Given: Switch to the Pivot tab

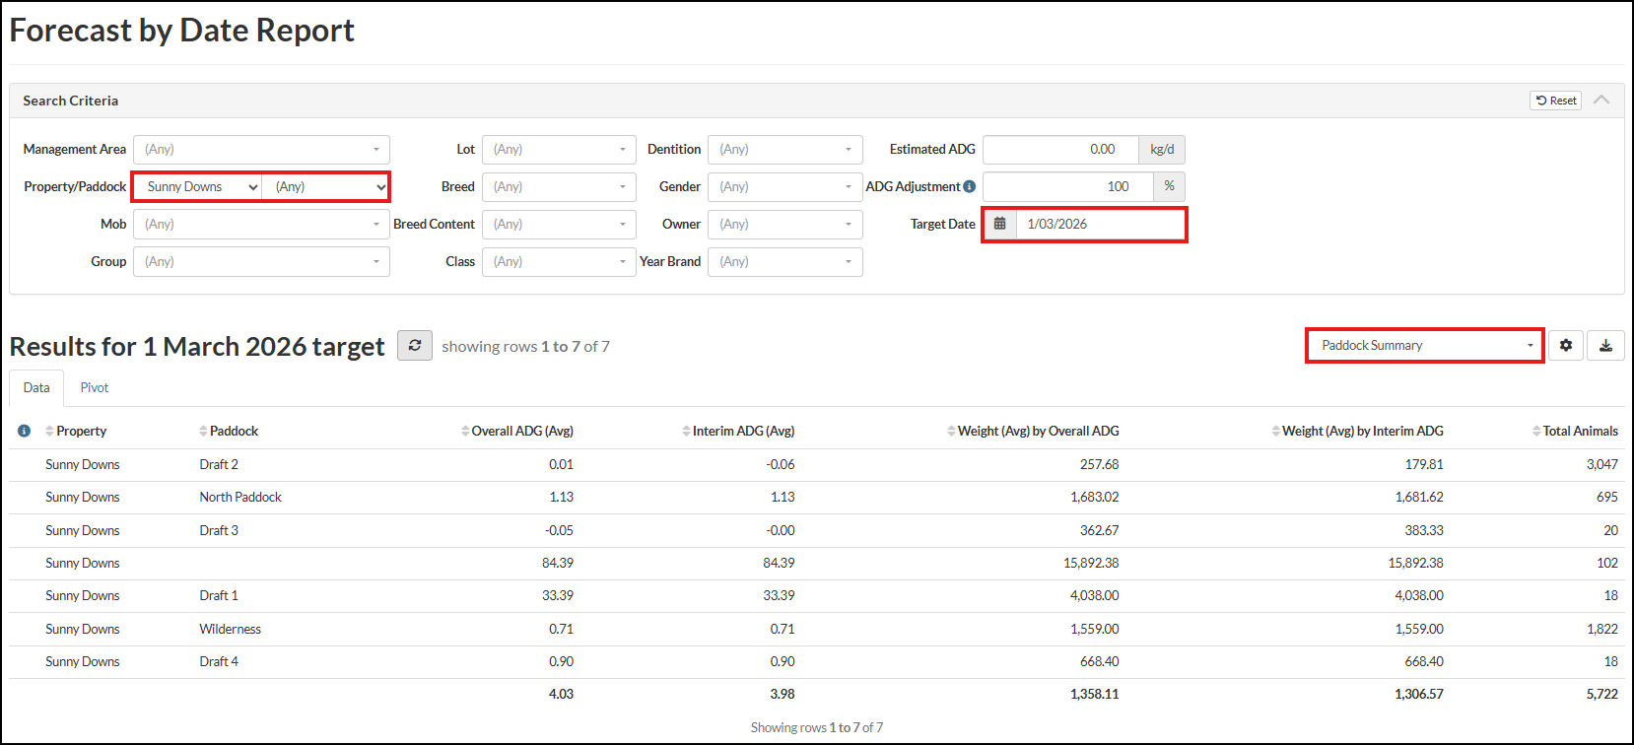Looking at the screenshot, I should click(x=95, y=388).
